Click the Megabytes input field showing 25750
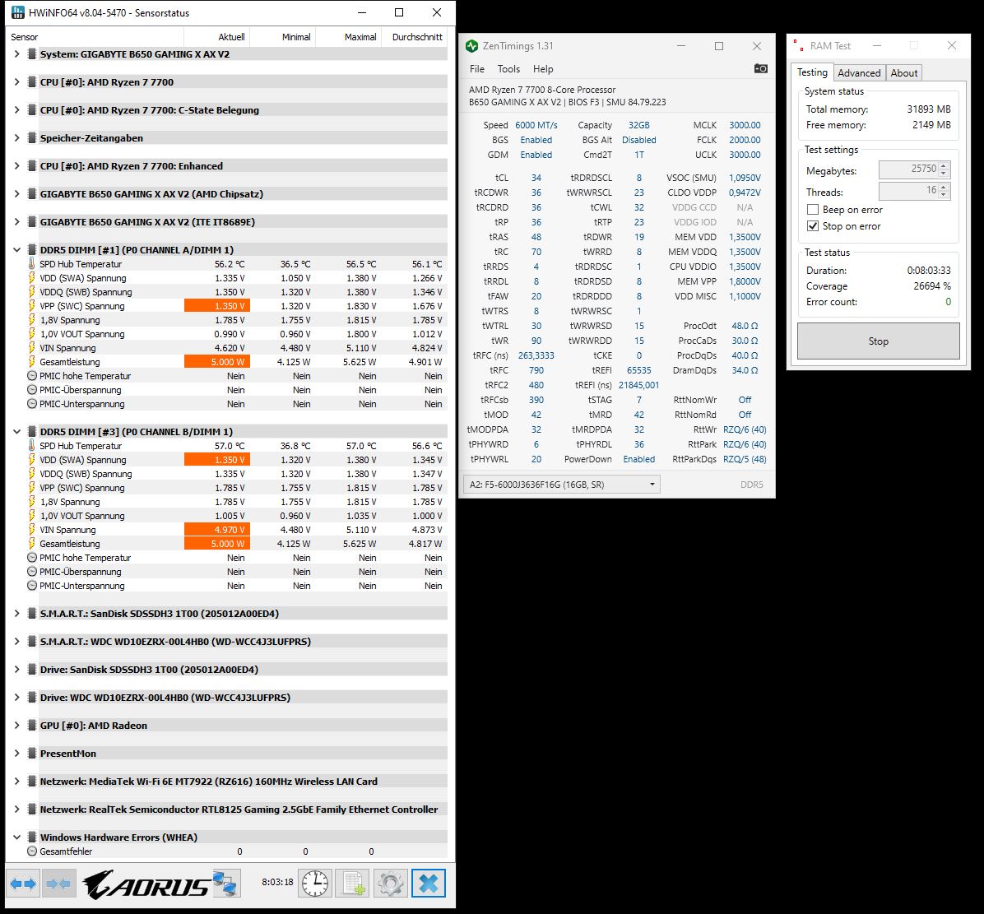 tap(908, 169)
